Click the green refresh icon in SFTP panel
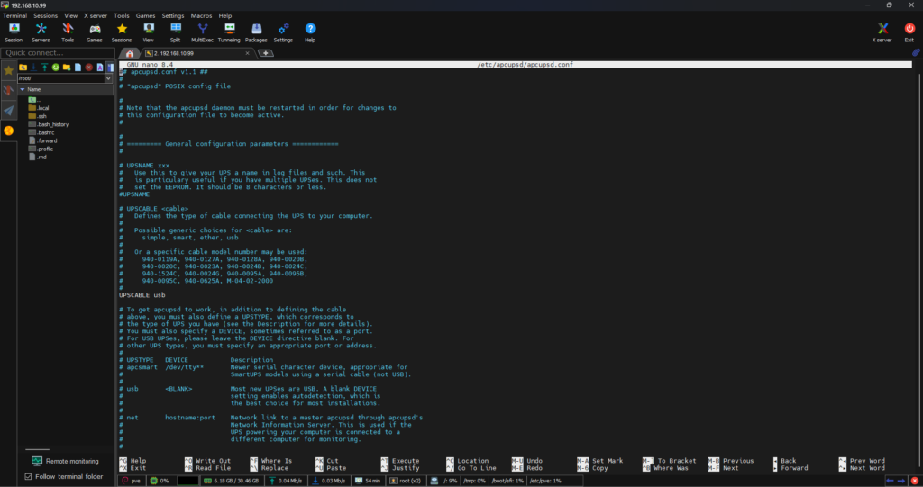 click(x=55, y=67)
